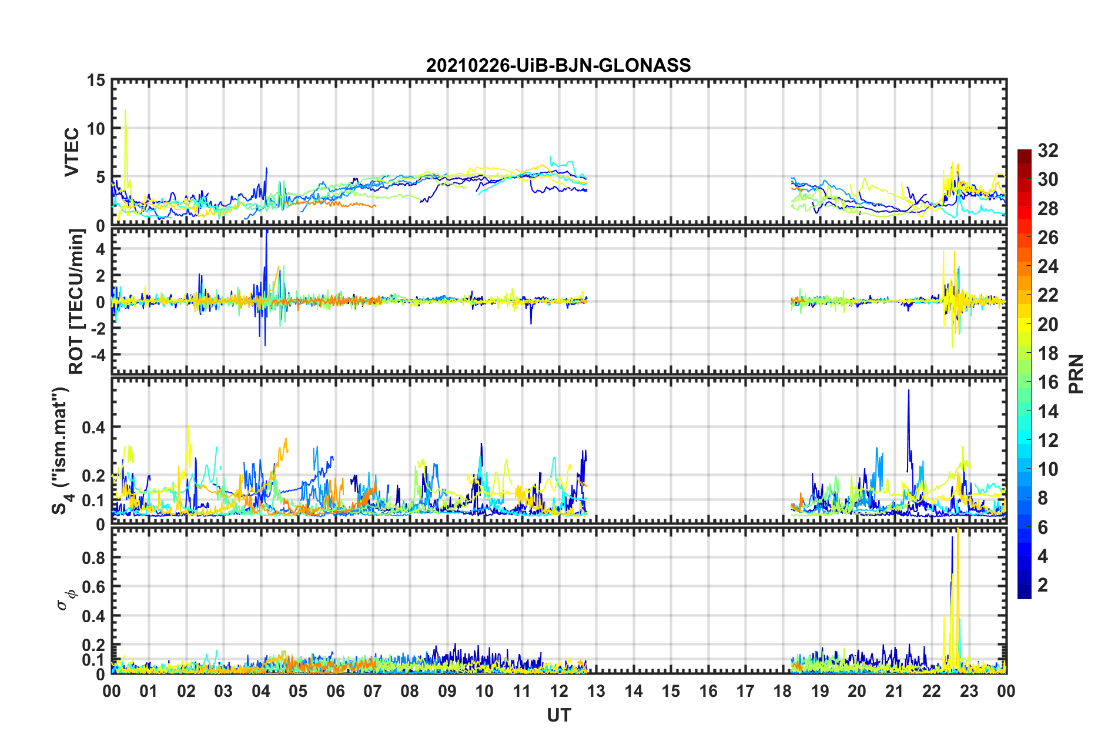This screenshot has width=1118, height=748.
Task: Click colorbar tick label 32
Action: (1048, 151)
